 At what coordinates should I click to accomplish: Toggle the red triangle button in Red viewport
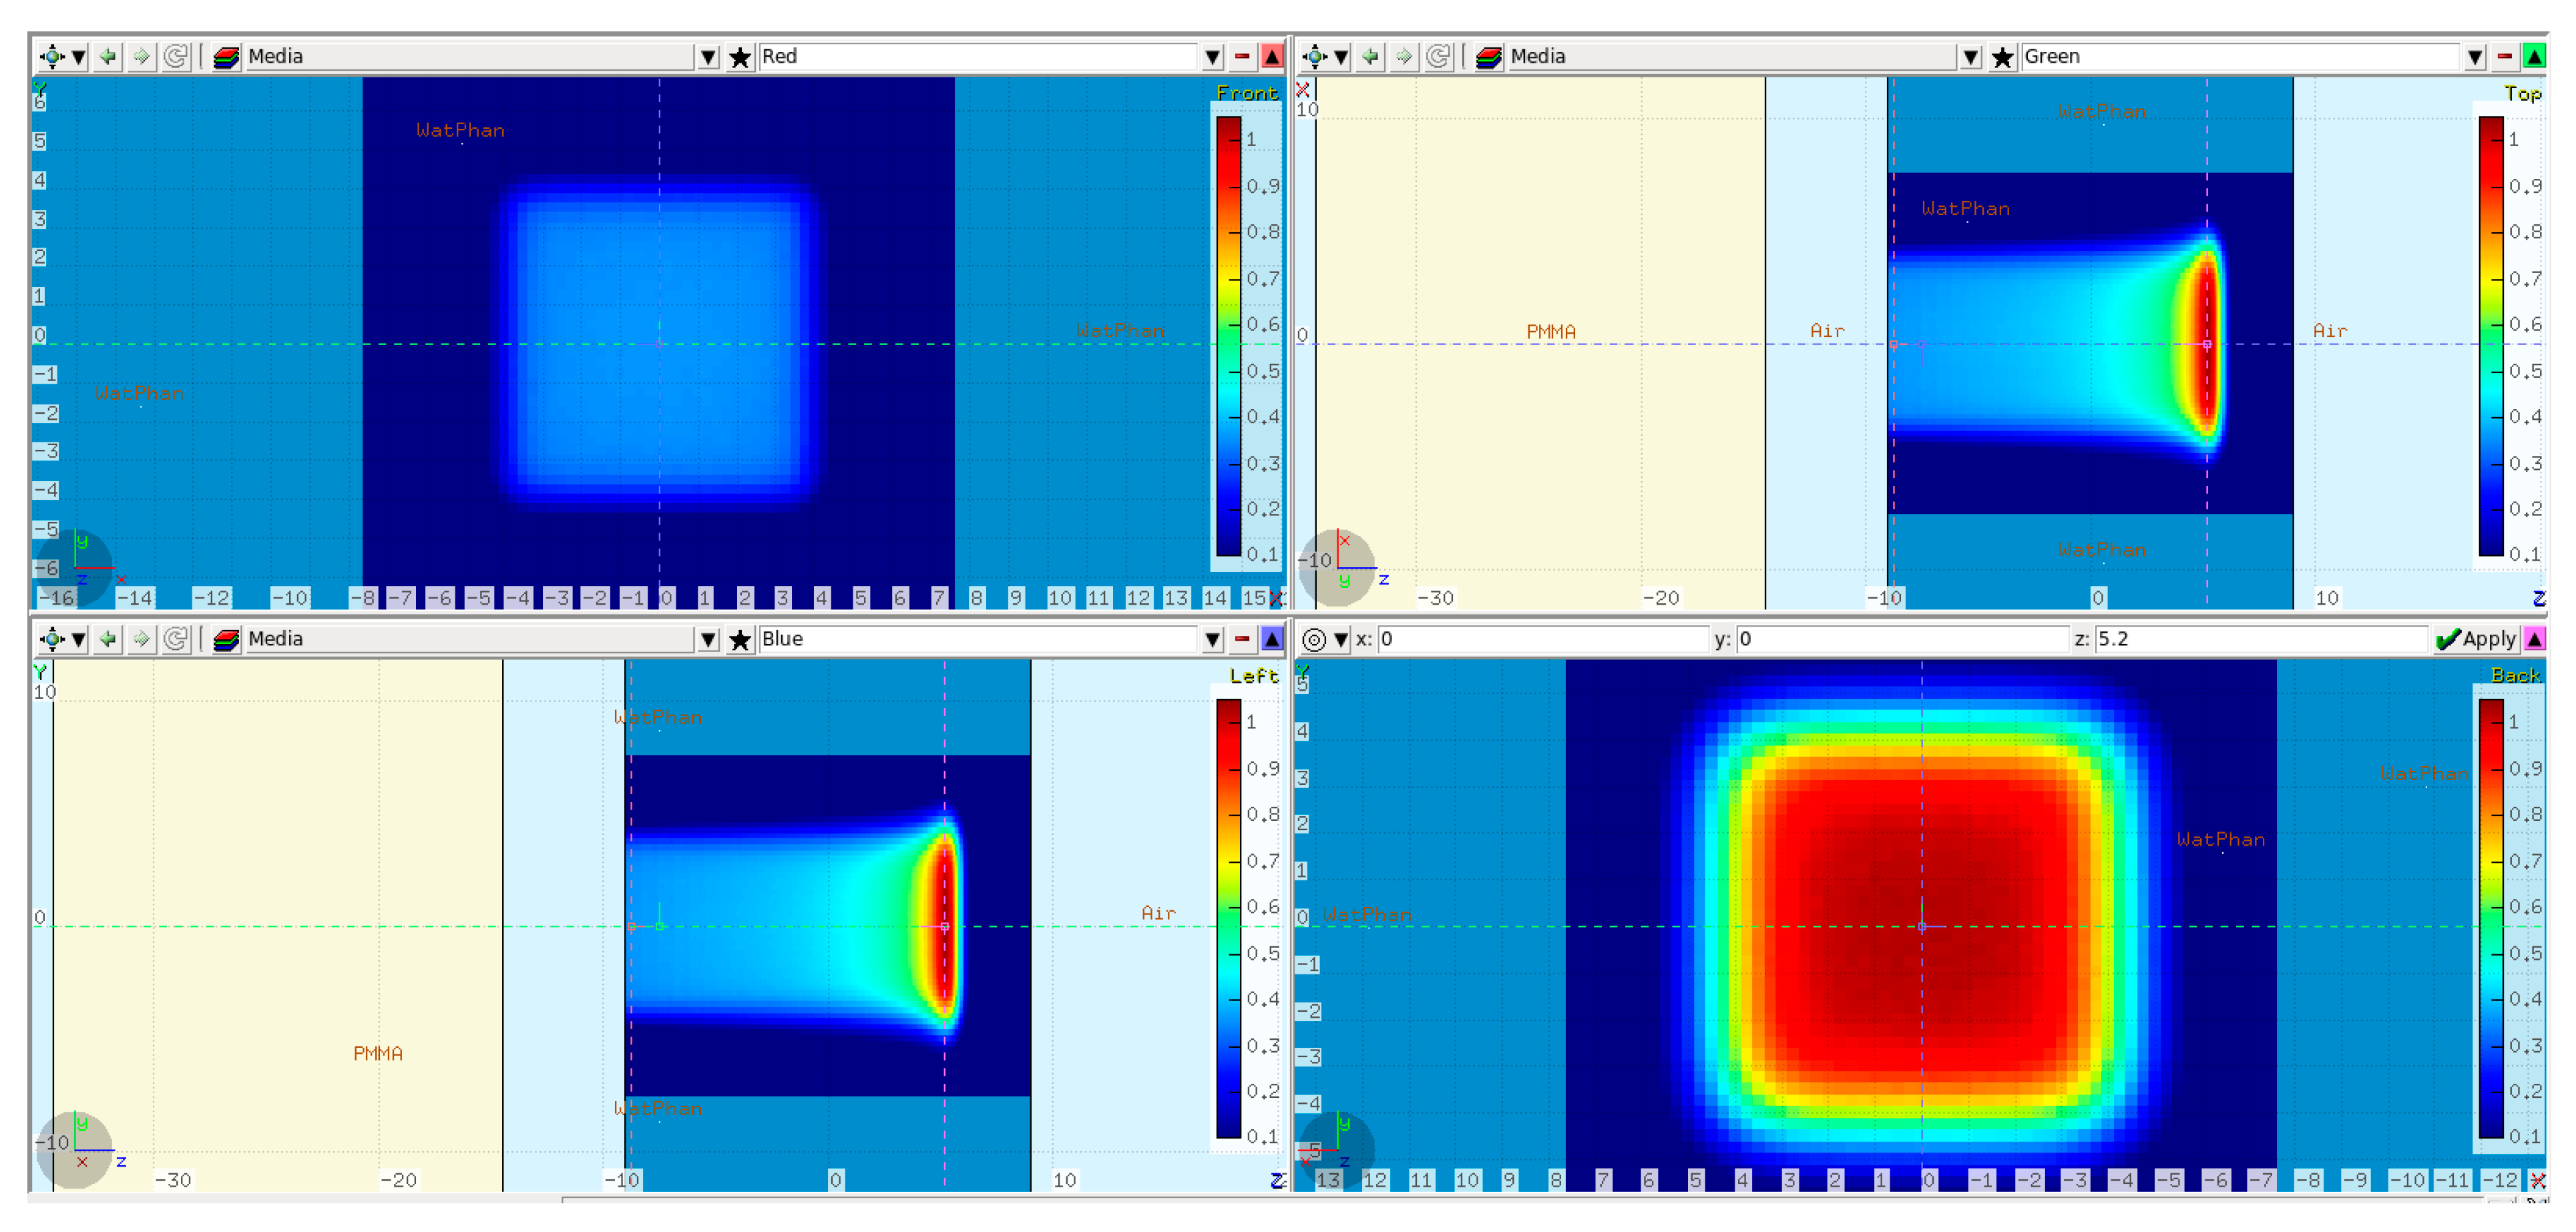tap(1272, 57)
